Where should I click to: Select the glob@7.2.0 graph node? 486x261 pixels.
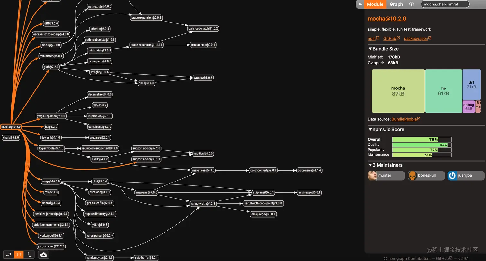(x=51, y=67)
